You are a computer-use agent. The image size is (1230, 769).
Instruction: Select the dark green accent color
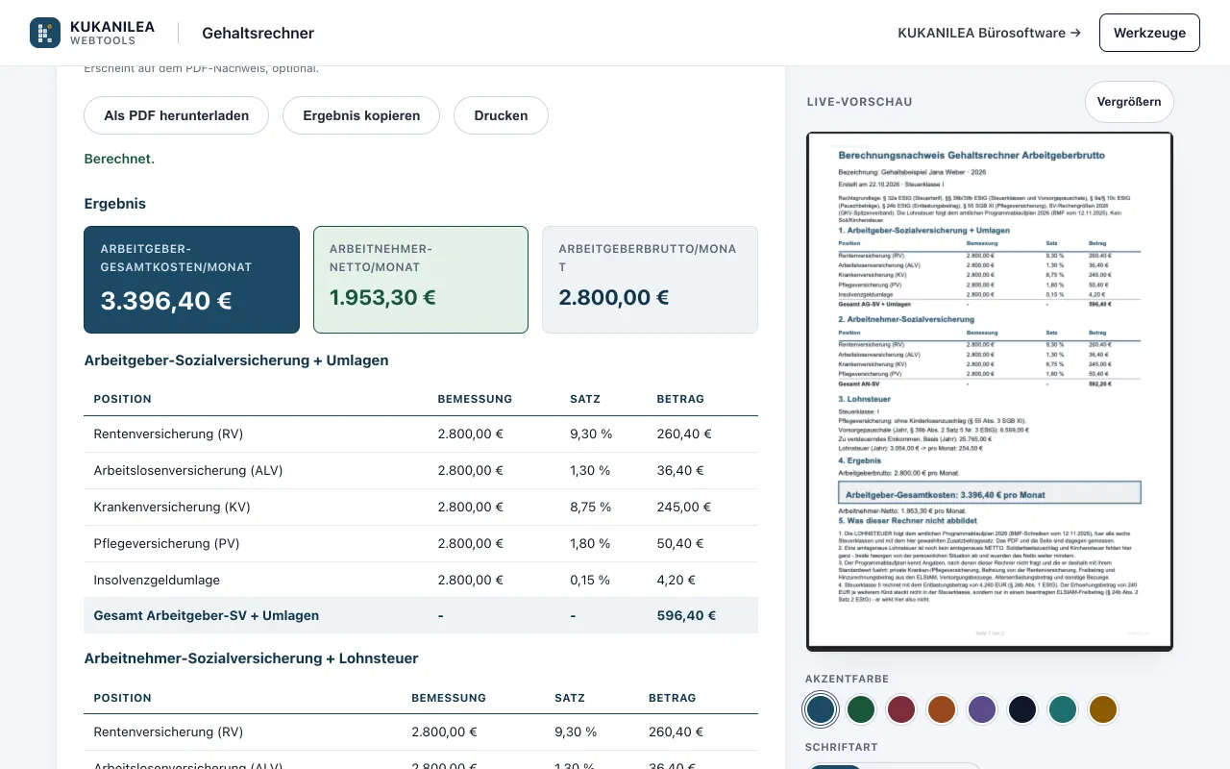pyautogui.click(x=861, y=709)
